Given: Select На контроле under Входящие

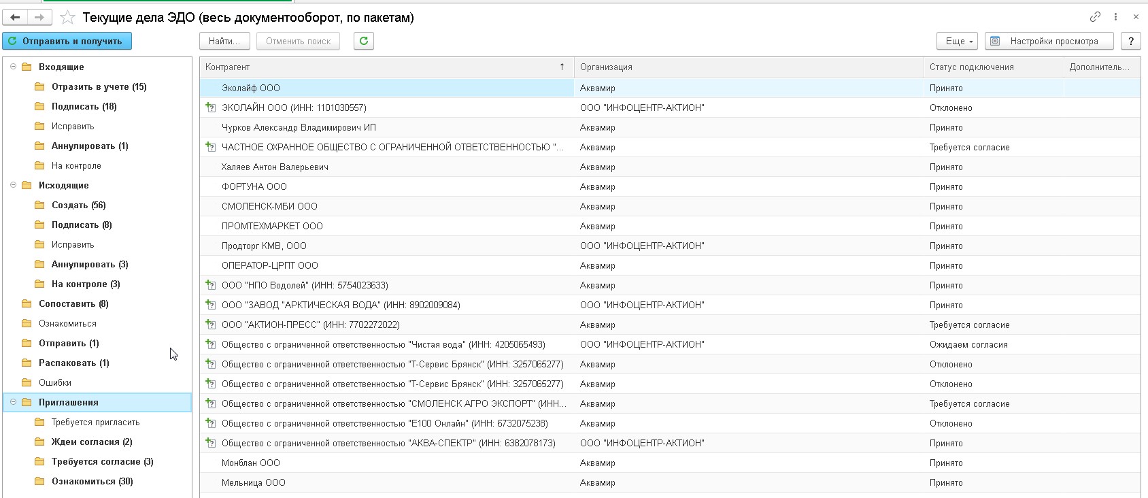Looking at the screenshot, I should pos(76,165).
